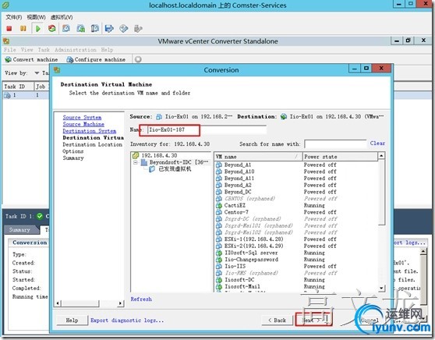The image size is (435, 340).
Task: Select Task ID 1 row in task list
Action: point(27,95)
